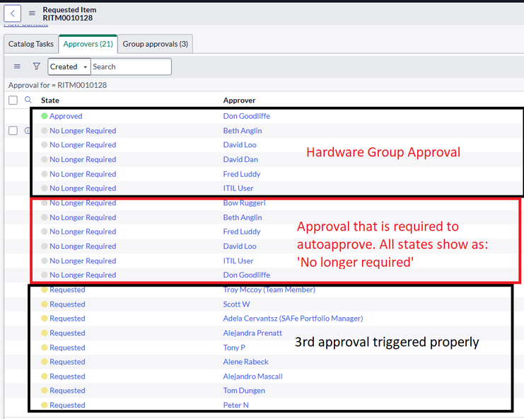The height and width of the screenshot is (419, 524).
Task: Open Requested state for Scott W row
Action: 67,304
